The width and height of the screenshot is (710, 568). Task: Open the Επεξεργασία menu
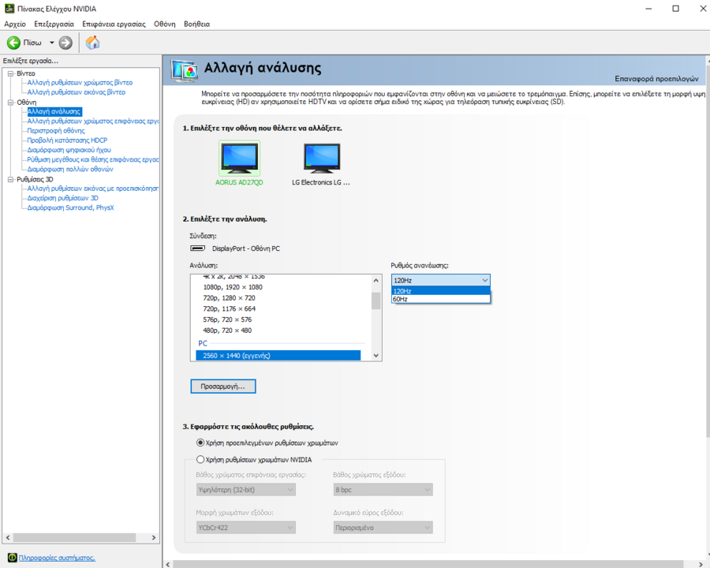tap(54, 24)
